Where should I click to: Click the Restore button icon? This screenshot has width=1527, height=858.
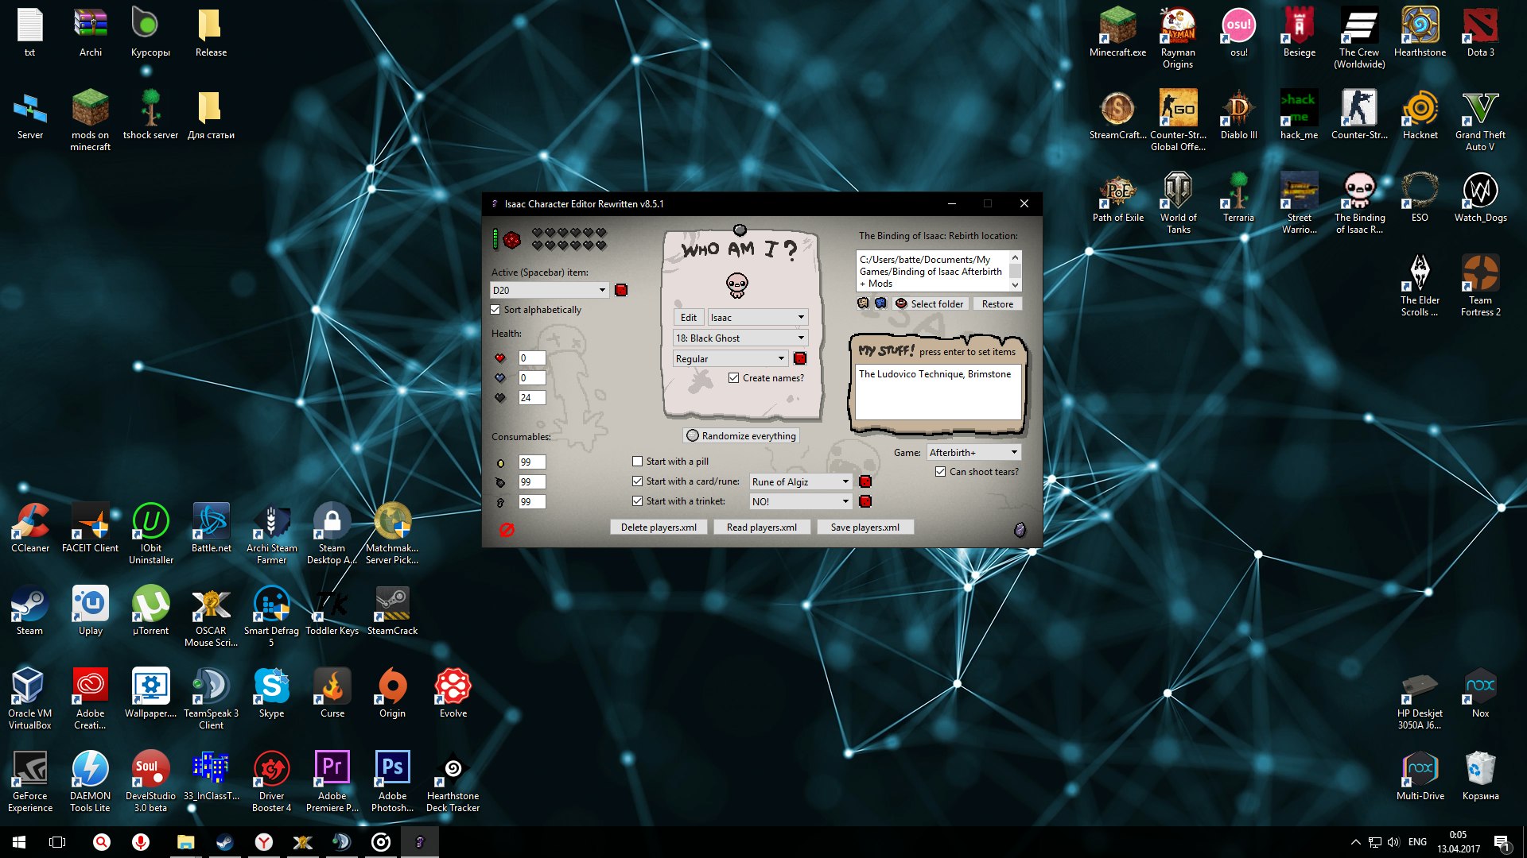click(997, 303)
